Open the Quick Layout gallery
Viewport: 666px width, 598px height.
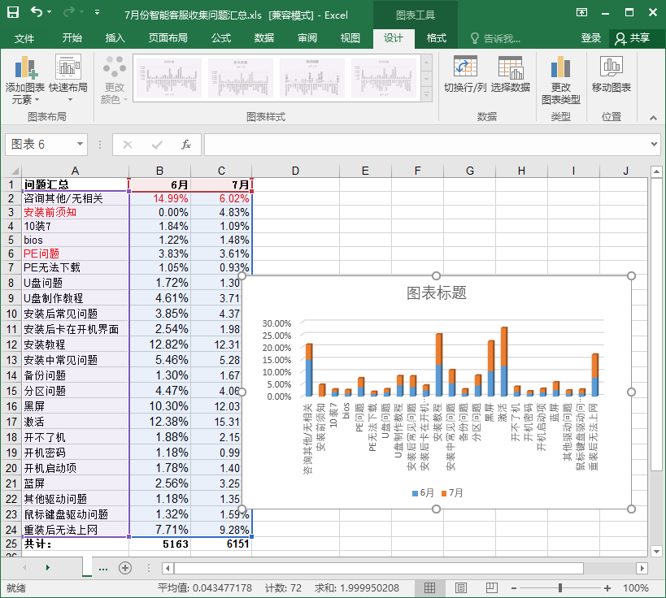68,80
